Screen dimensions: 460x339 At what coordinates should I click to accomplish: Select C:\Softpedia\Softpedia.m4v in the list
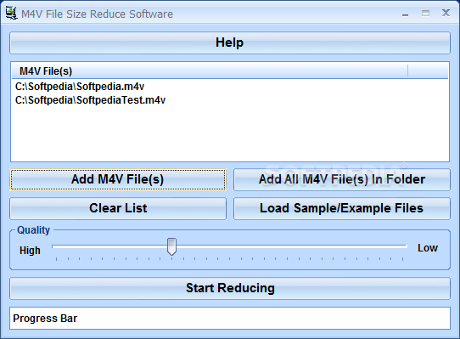pyautogui.click(x=80, y=87)
